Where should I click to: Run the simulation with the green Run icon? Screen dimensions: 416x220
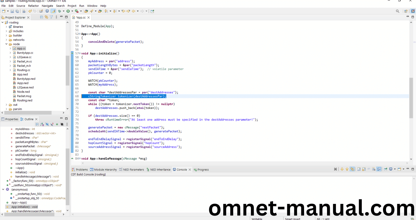[68, 11]
